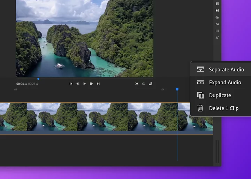The height and width of the screenshot is (179, 251).
Task: Jump to the previous edit point
Action: [x=71, y=84]
